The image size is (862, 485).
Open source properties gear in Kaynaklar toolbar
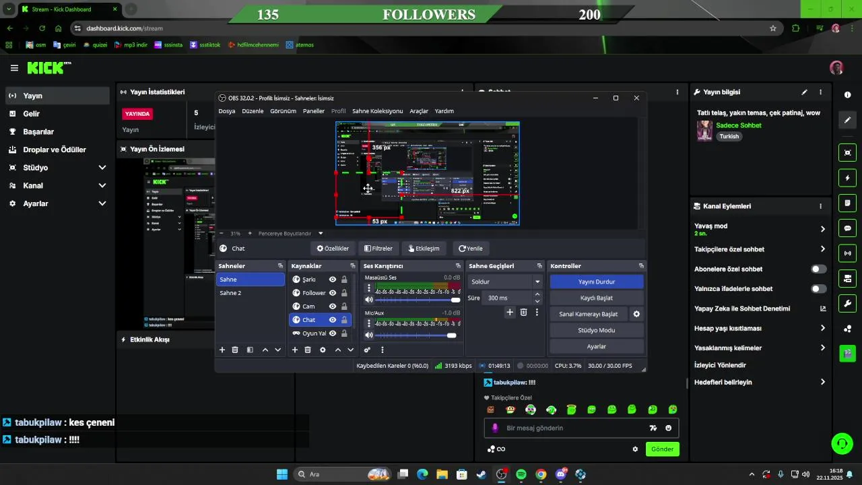(x=323, y=350)
